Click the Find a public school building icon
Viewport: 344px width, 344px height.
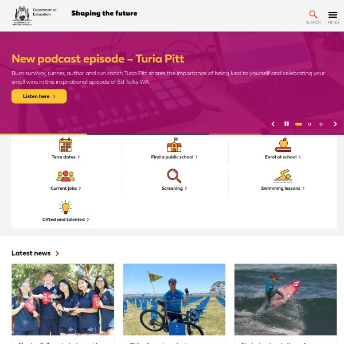[174, 145]
